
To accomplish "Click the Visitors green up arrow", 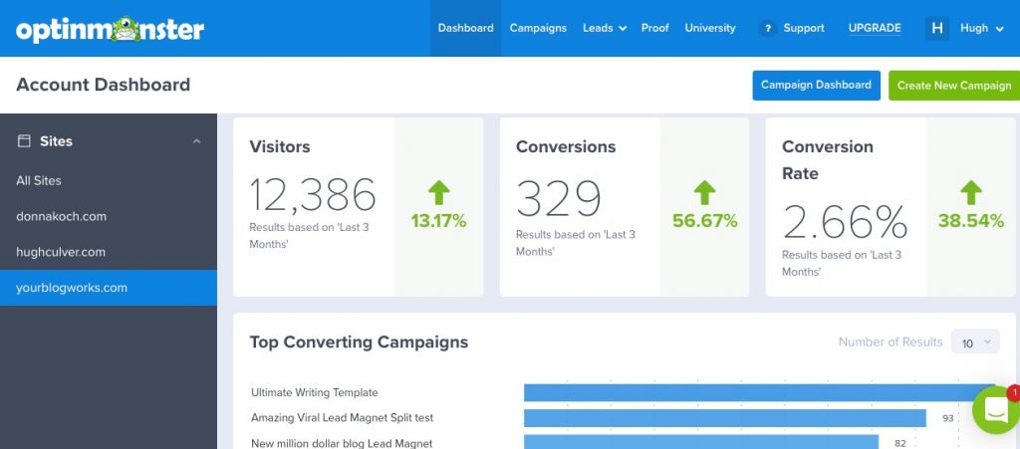I will (438, 193).
